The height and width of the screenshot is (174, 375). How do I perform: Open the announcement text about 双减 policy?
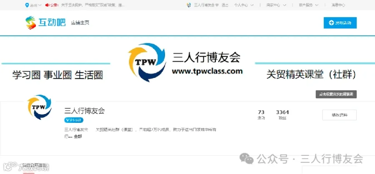click(93, 5)
